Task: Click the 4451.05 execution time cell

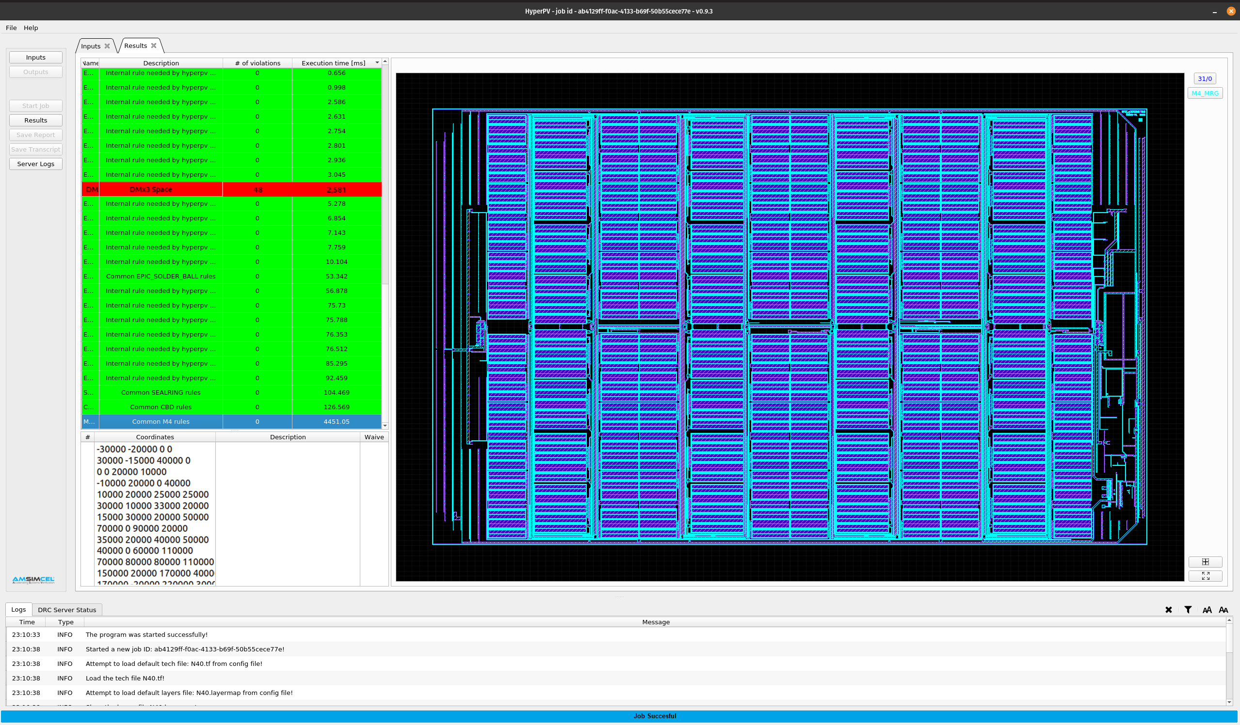Action: pos(337,422)
